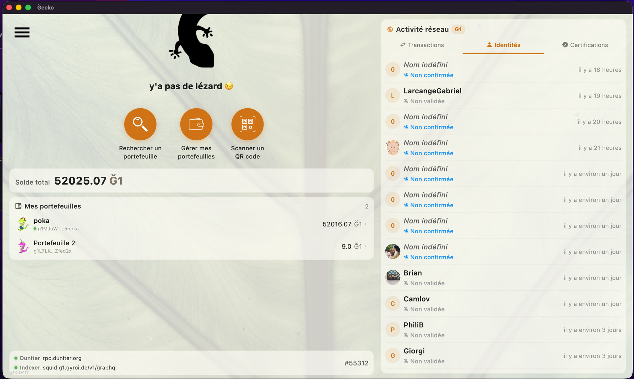
Task: Click the magnifier search wallet icon
Action: tap(140, 124)
